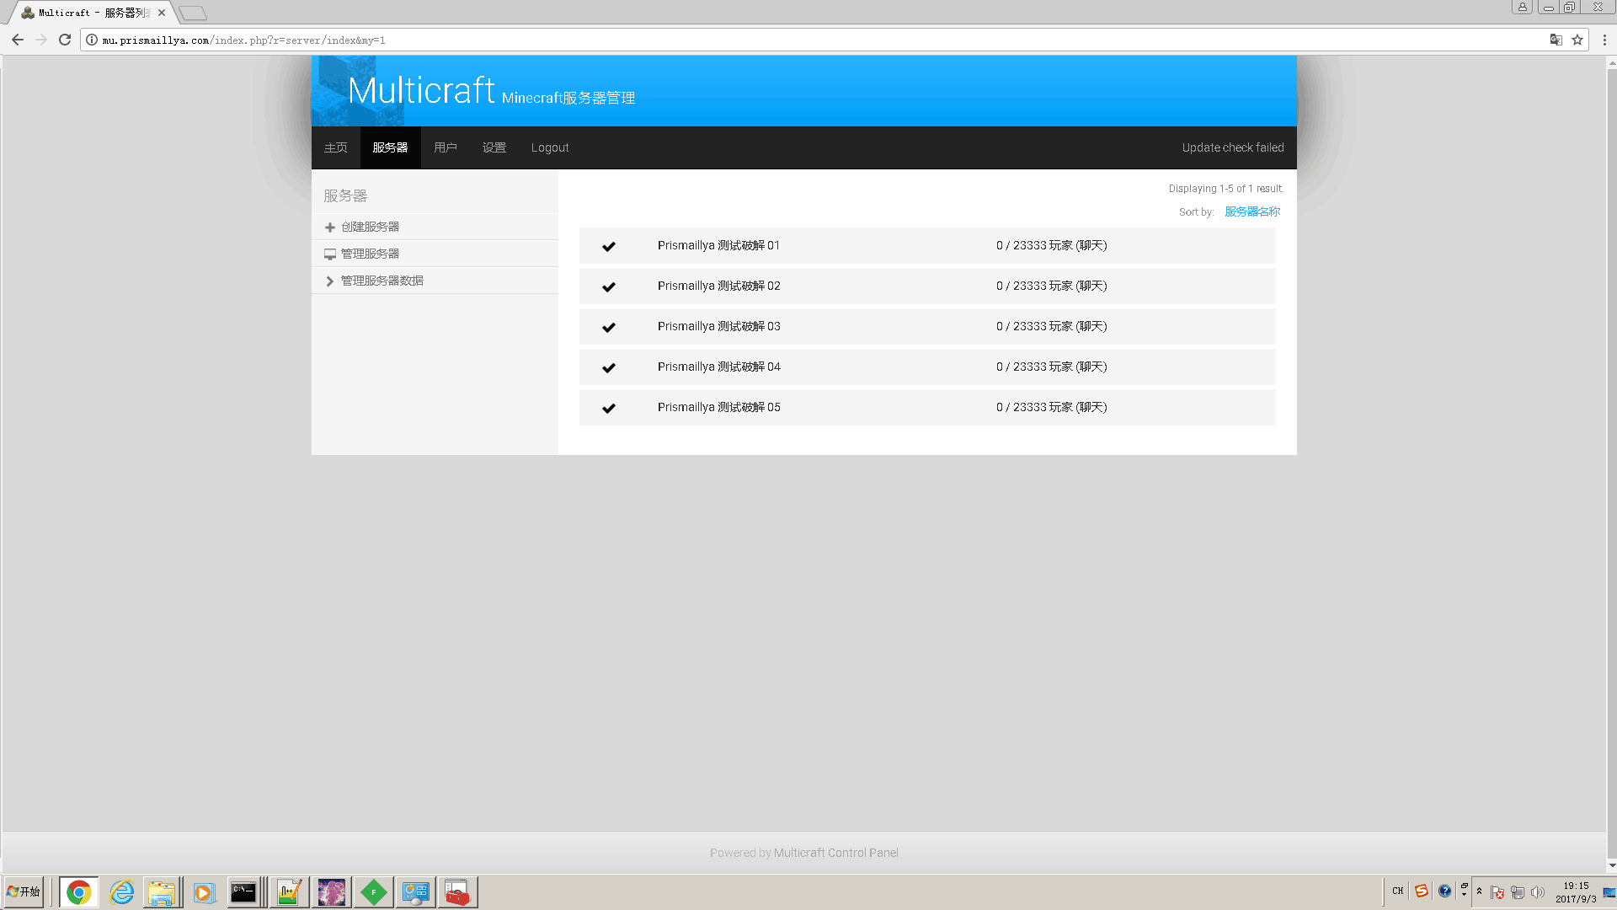
Task: Open command prompt icon in taskbar
Action: coord(243,892)
